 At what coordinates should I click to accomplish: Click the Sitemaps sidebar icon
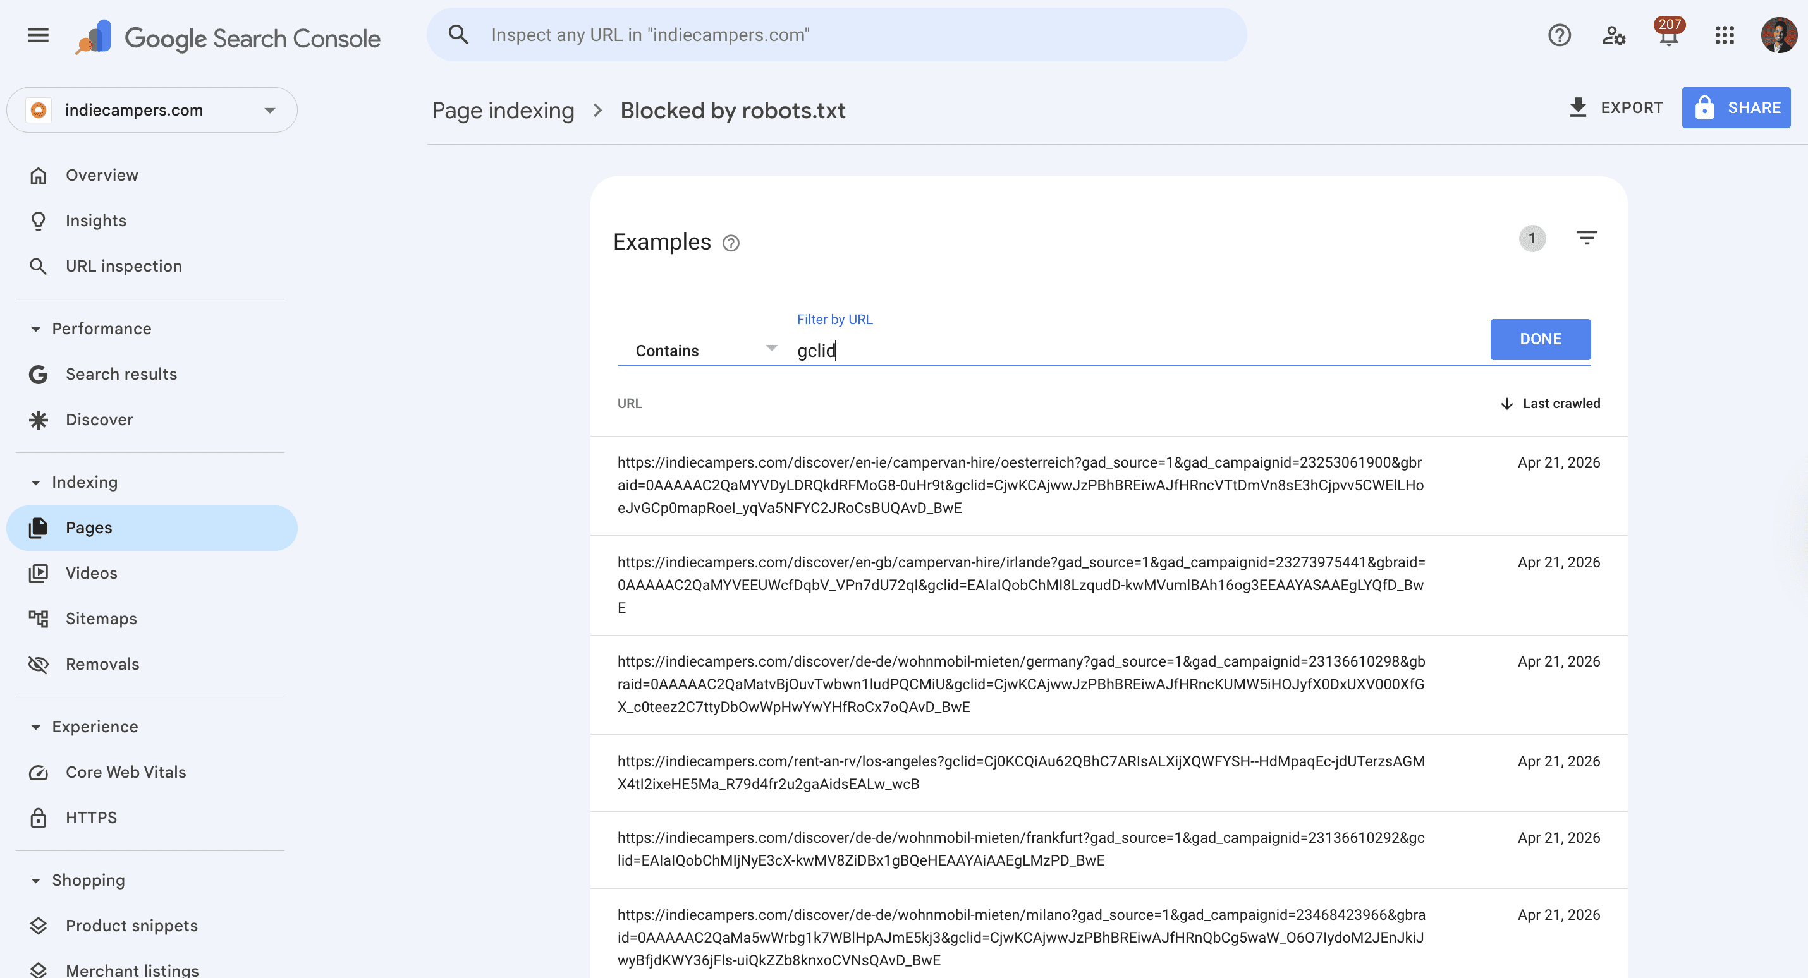[x=38, y=619]
